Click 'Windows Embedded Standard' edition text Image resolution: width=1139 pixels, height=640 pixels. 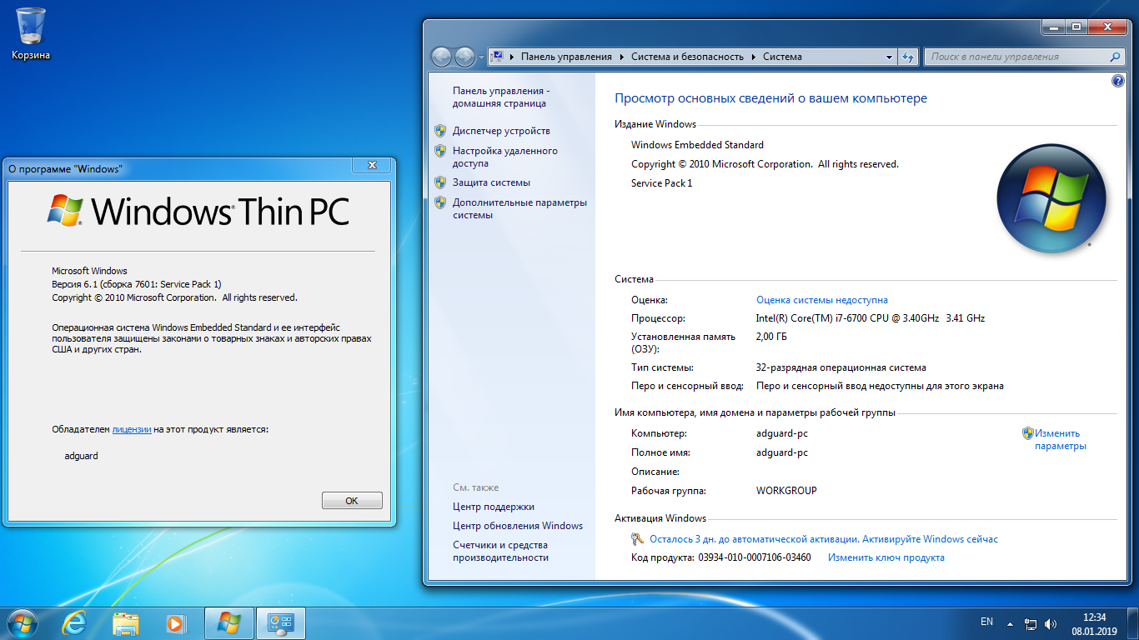pos(698,145)
